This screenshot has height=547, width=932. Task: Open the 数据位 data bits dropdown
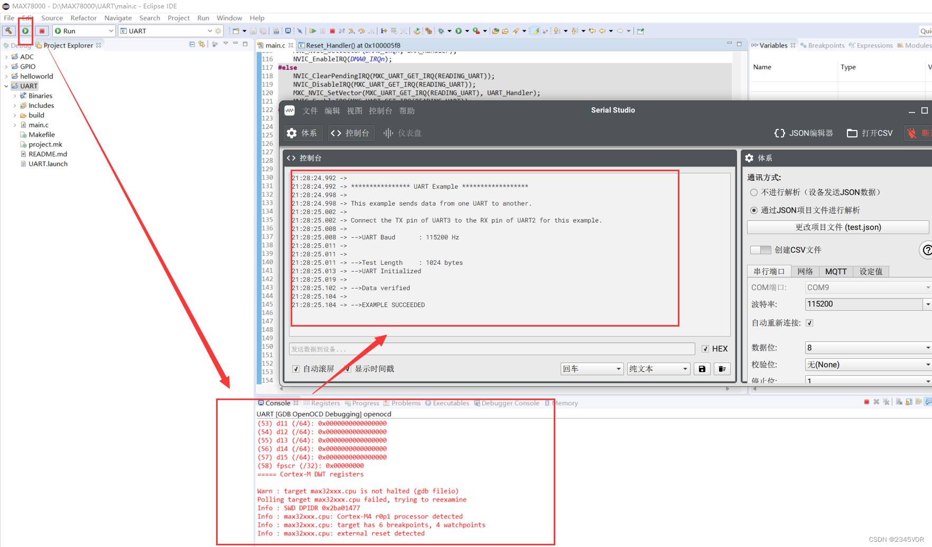(x=869, y=348)
